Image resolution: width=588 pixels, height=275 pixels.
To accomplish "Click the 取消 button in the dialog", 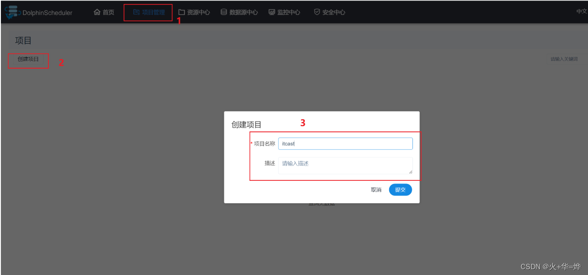I will coord(376,190).
